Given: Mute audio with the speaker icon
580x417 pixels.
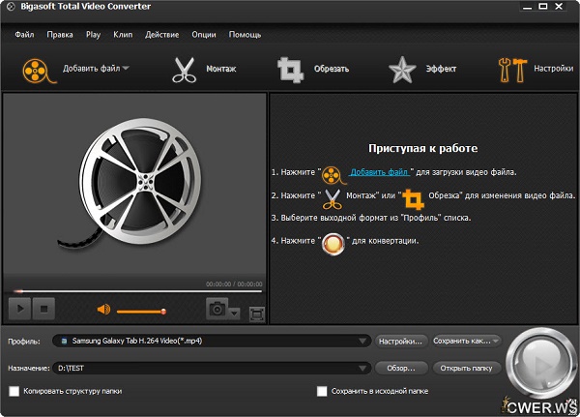Looking at the screenshot, I should (x=103, y=309).
